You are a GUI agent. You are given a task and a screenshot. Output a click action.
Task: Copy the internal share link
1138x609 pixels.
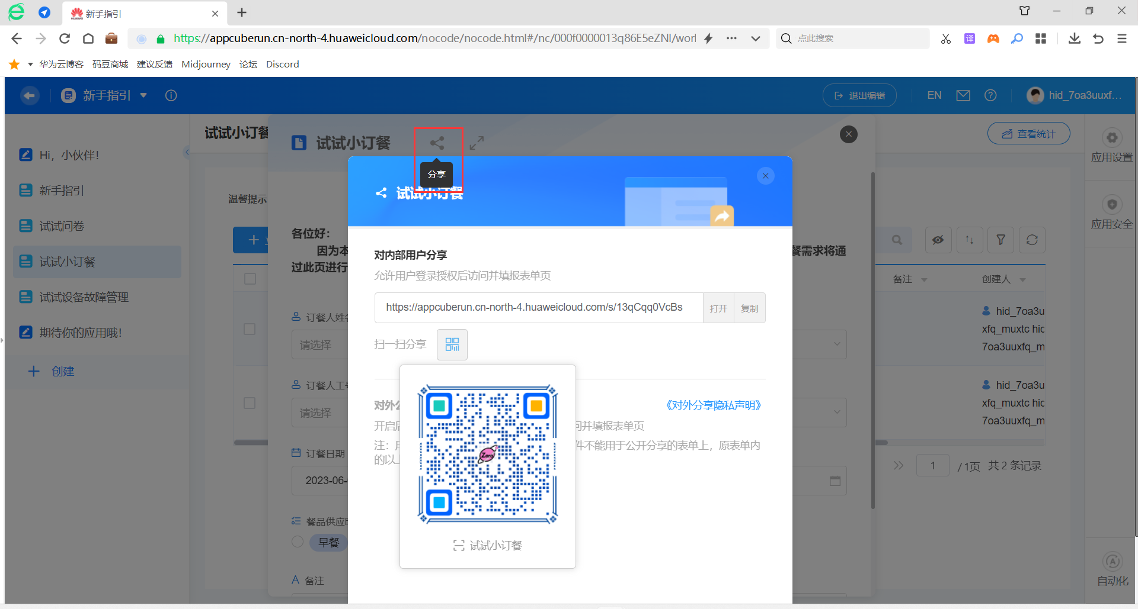(750, 308)
